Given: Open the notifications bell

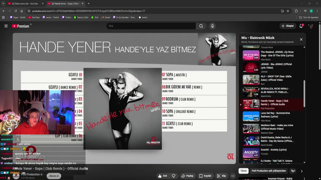Looking at the screenshot, I should tap(301, 26).
